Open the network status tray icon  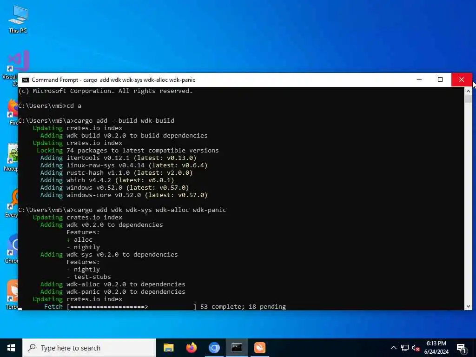[405, 348]
